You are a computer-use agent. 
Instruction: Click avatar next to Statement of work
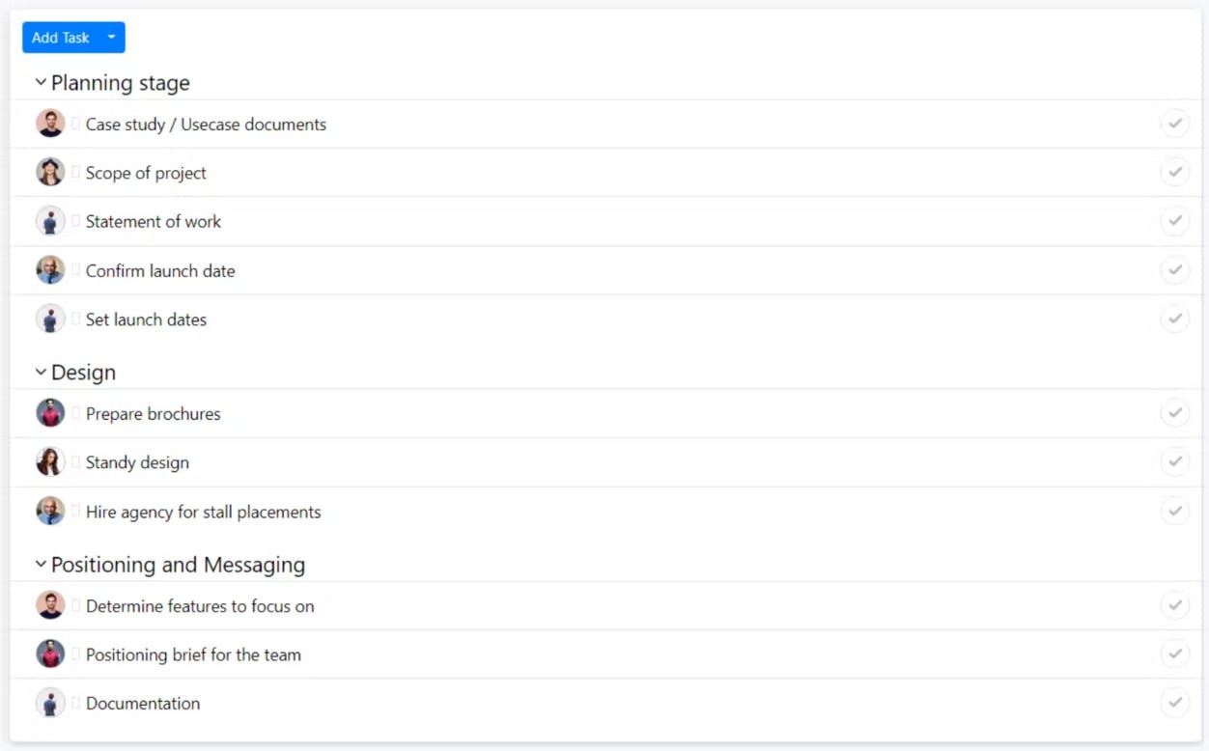click(50, 221)
